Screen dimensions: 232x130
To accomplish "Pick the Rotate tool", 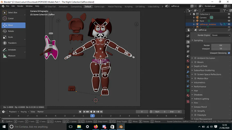I will pos(13,31).
